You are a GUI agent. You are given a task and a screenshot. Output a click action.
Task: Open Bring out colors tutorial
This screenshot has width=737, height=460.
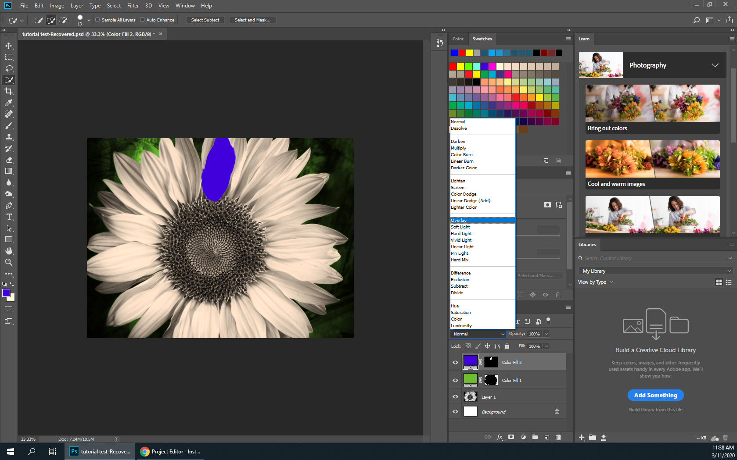[x=652, y=109]
